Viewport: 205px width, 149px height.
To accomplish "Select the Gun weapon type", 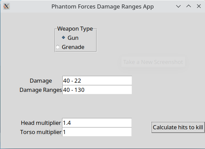I will [x=64, y=38].
